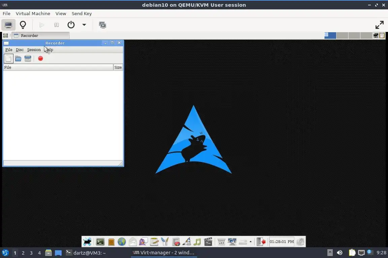Click the power shutdown button

pos(71,25)
